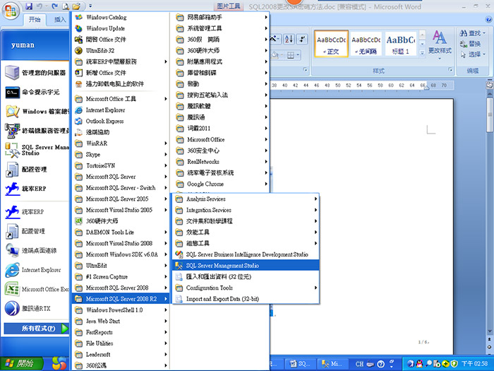Open 統率電子簽核系統 folder

[221, 173]
